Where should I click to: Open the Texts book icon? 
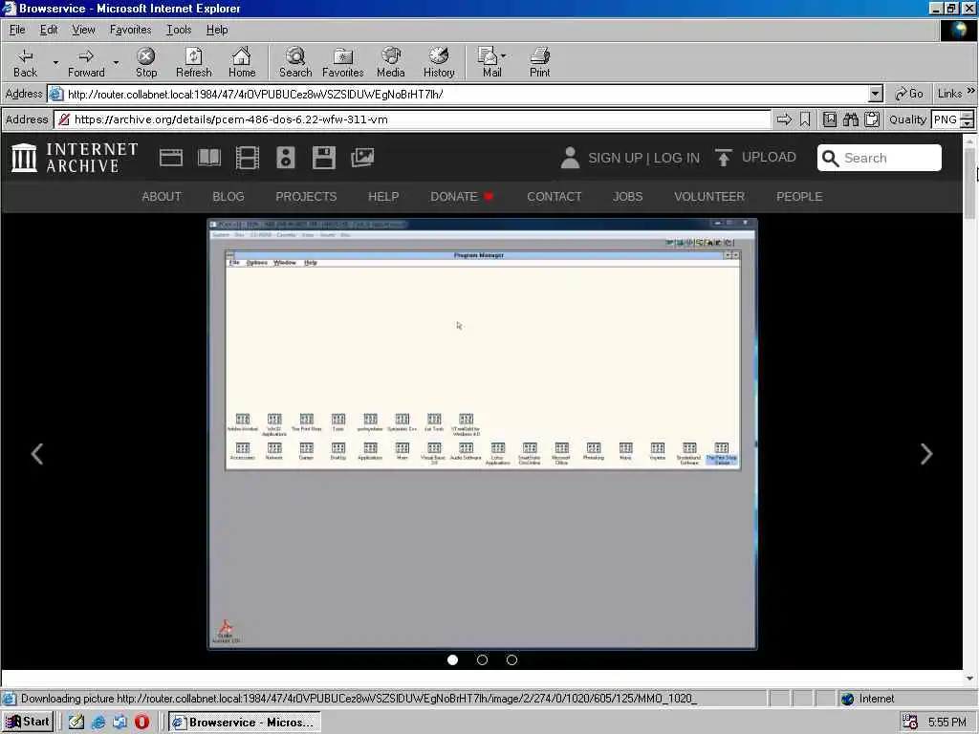209,158
